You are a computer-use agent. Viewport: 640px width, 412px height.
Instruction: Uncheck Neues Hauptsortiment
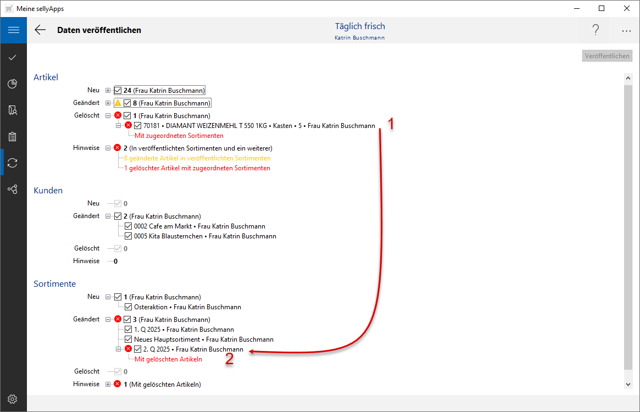128,339
